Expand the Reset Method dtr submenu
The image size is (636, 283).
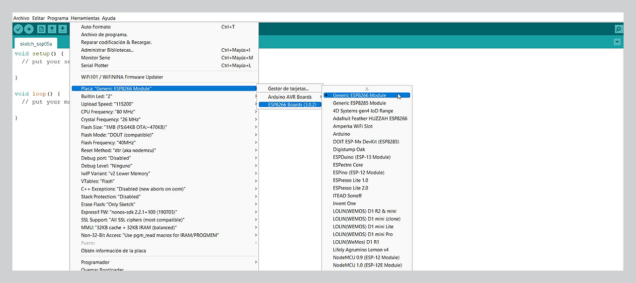coord(164,150)
